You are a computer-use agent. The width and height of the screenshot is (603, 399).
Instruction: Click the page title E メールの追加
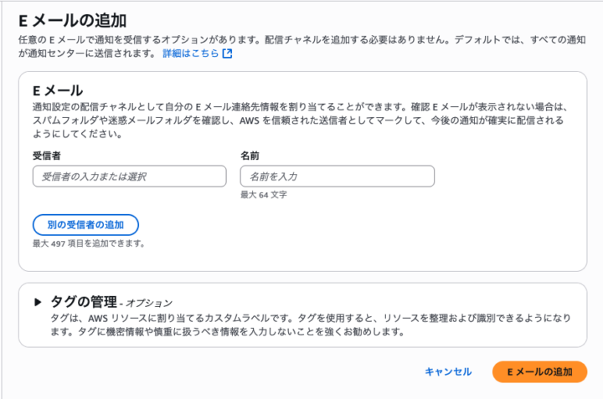72,21
